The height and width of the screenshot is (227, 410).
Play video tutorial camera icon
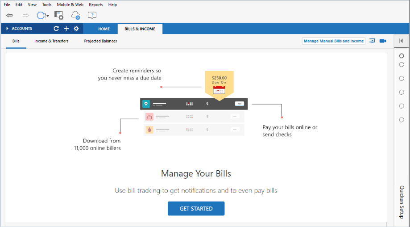point(383,41)
